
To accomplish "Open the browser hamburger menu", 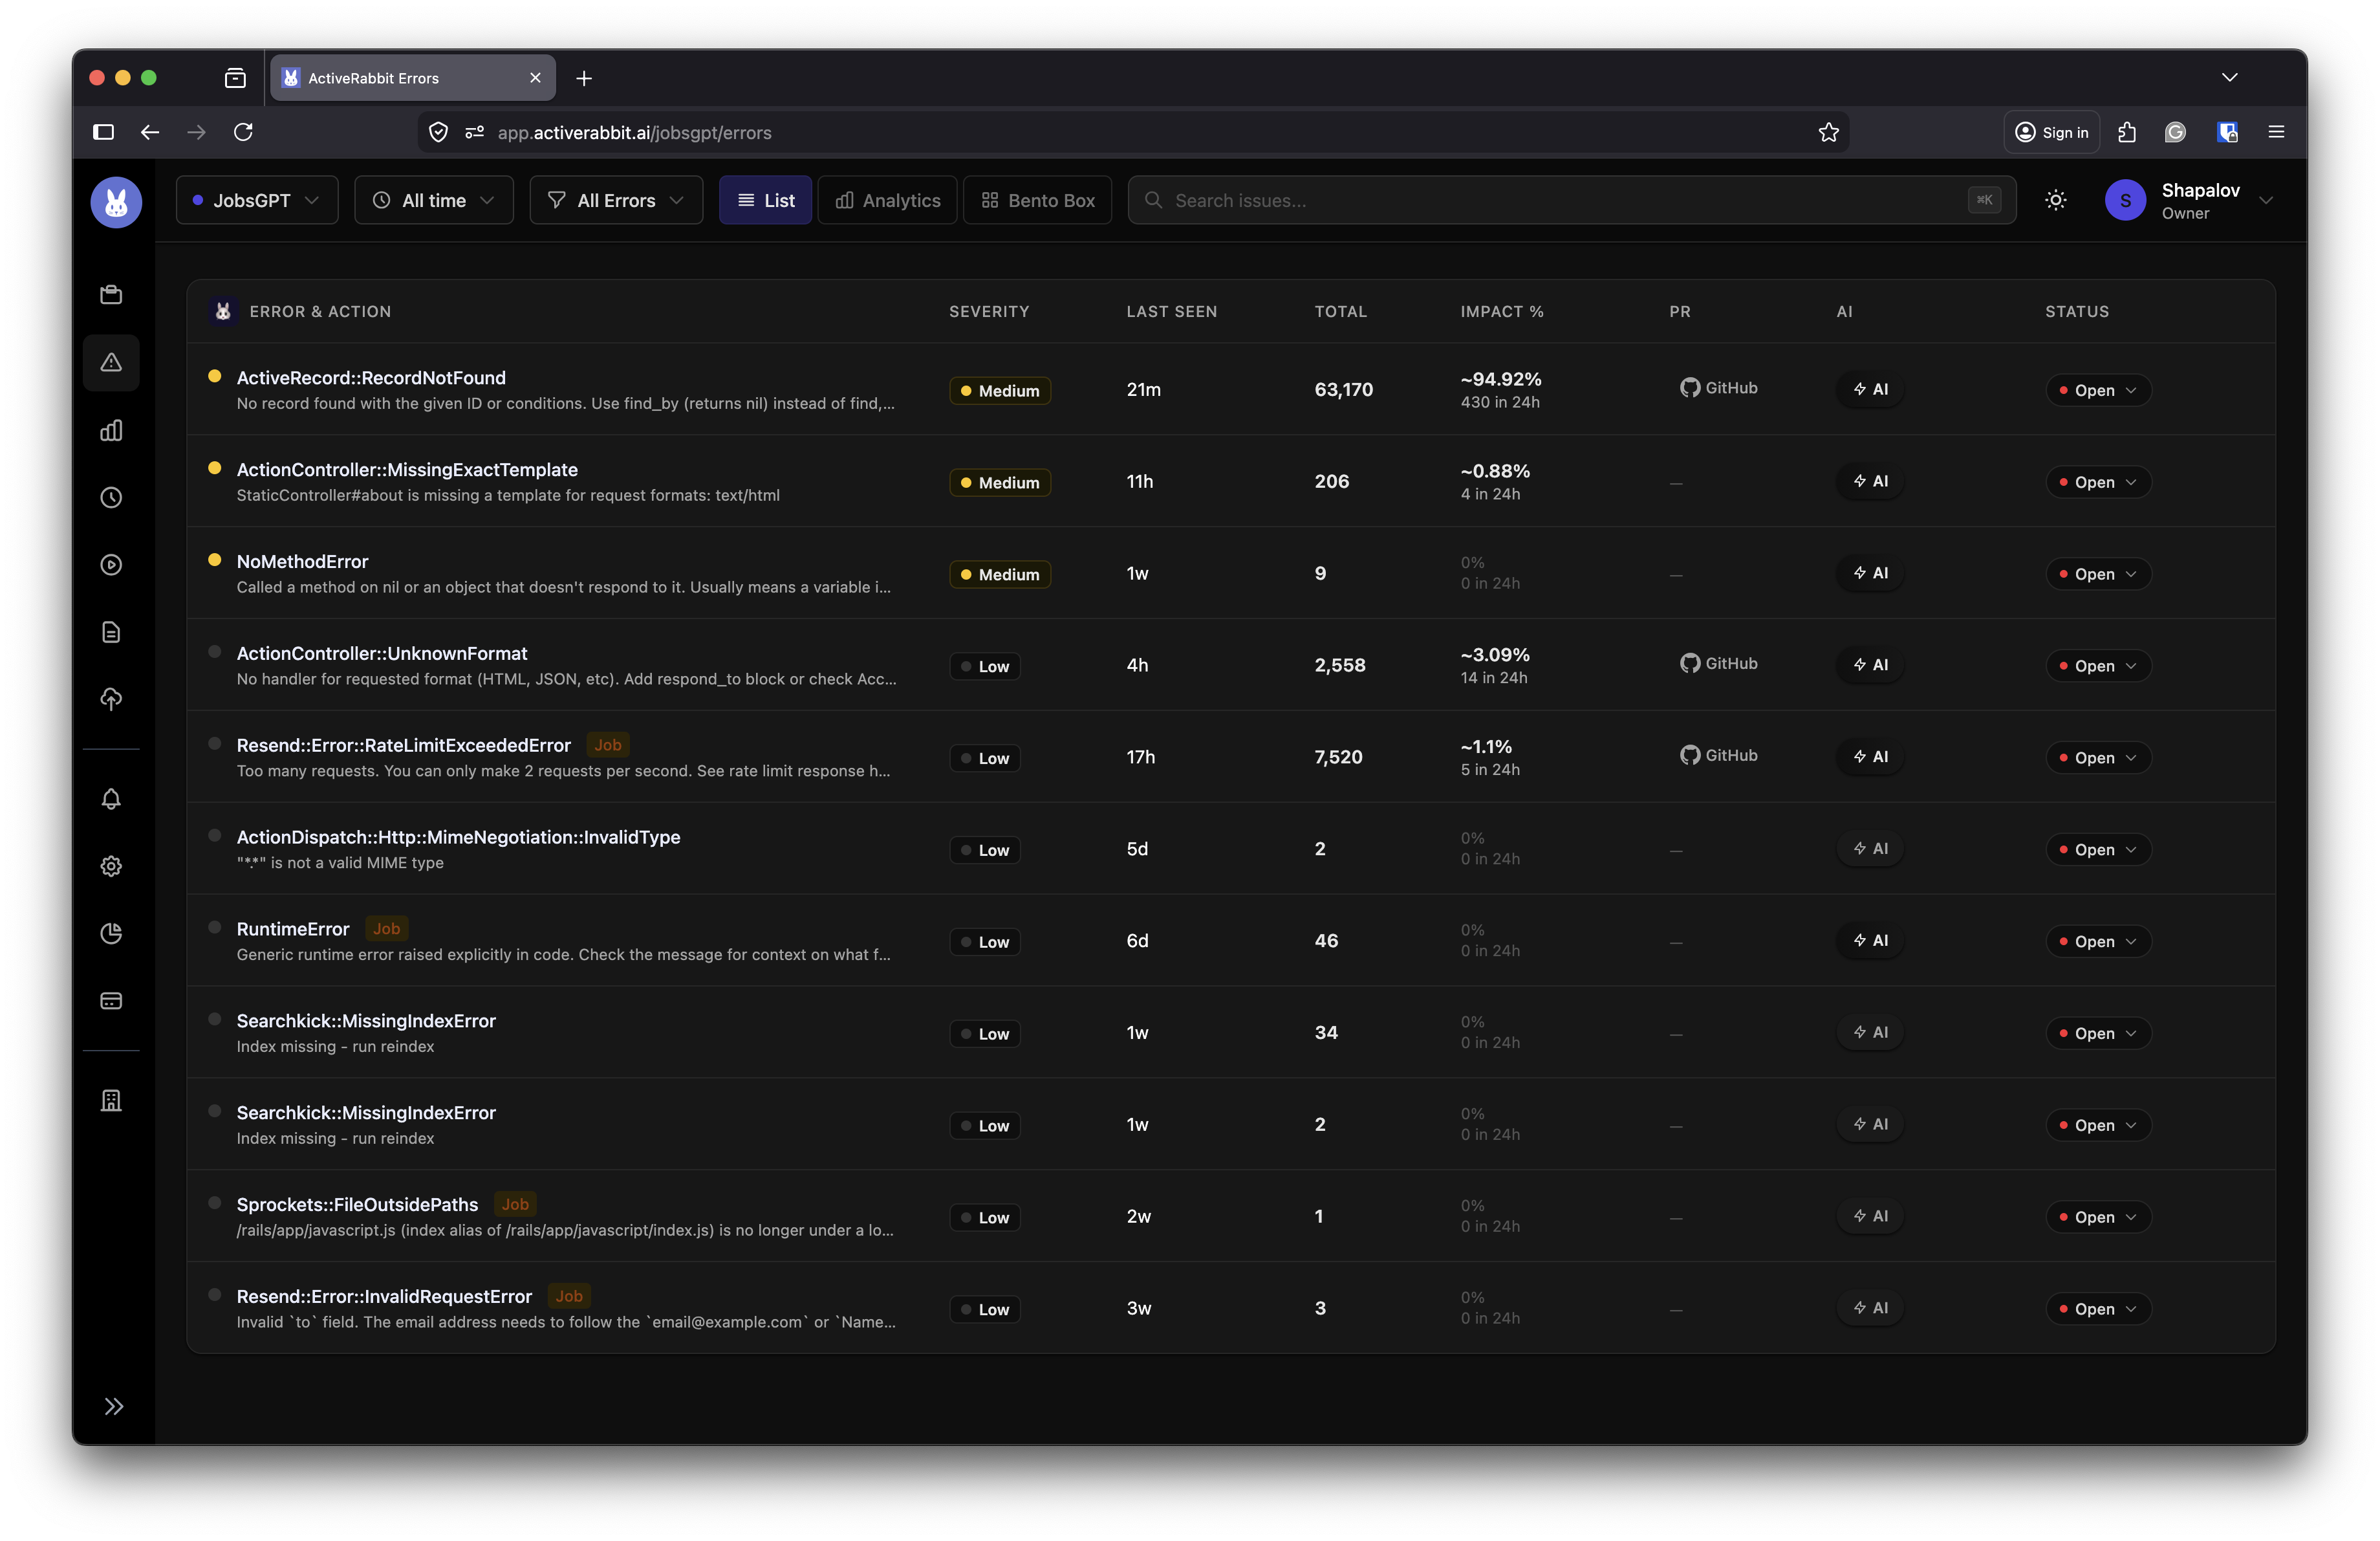I will click(x=2276, y=132).
